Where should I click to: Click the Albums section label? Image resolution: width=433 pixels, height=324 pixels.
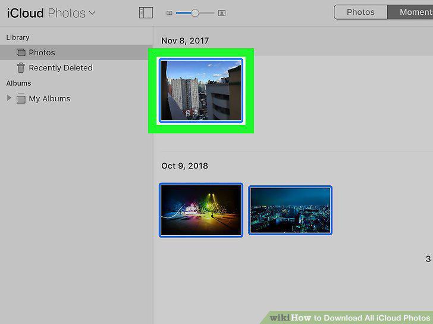click(x=18, y=83)
